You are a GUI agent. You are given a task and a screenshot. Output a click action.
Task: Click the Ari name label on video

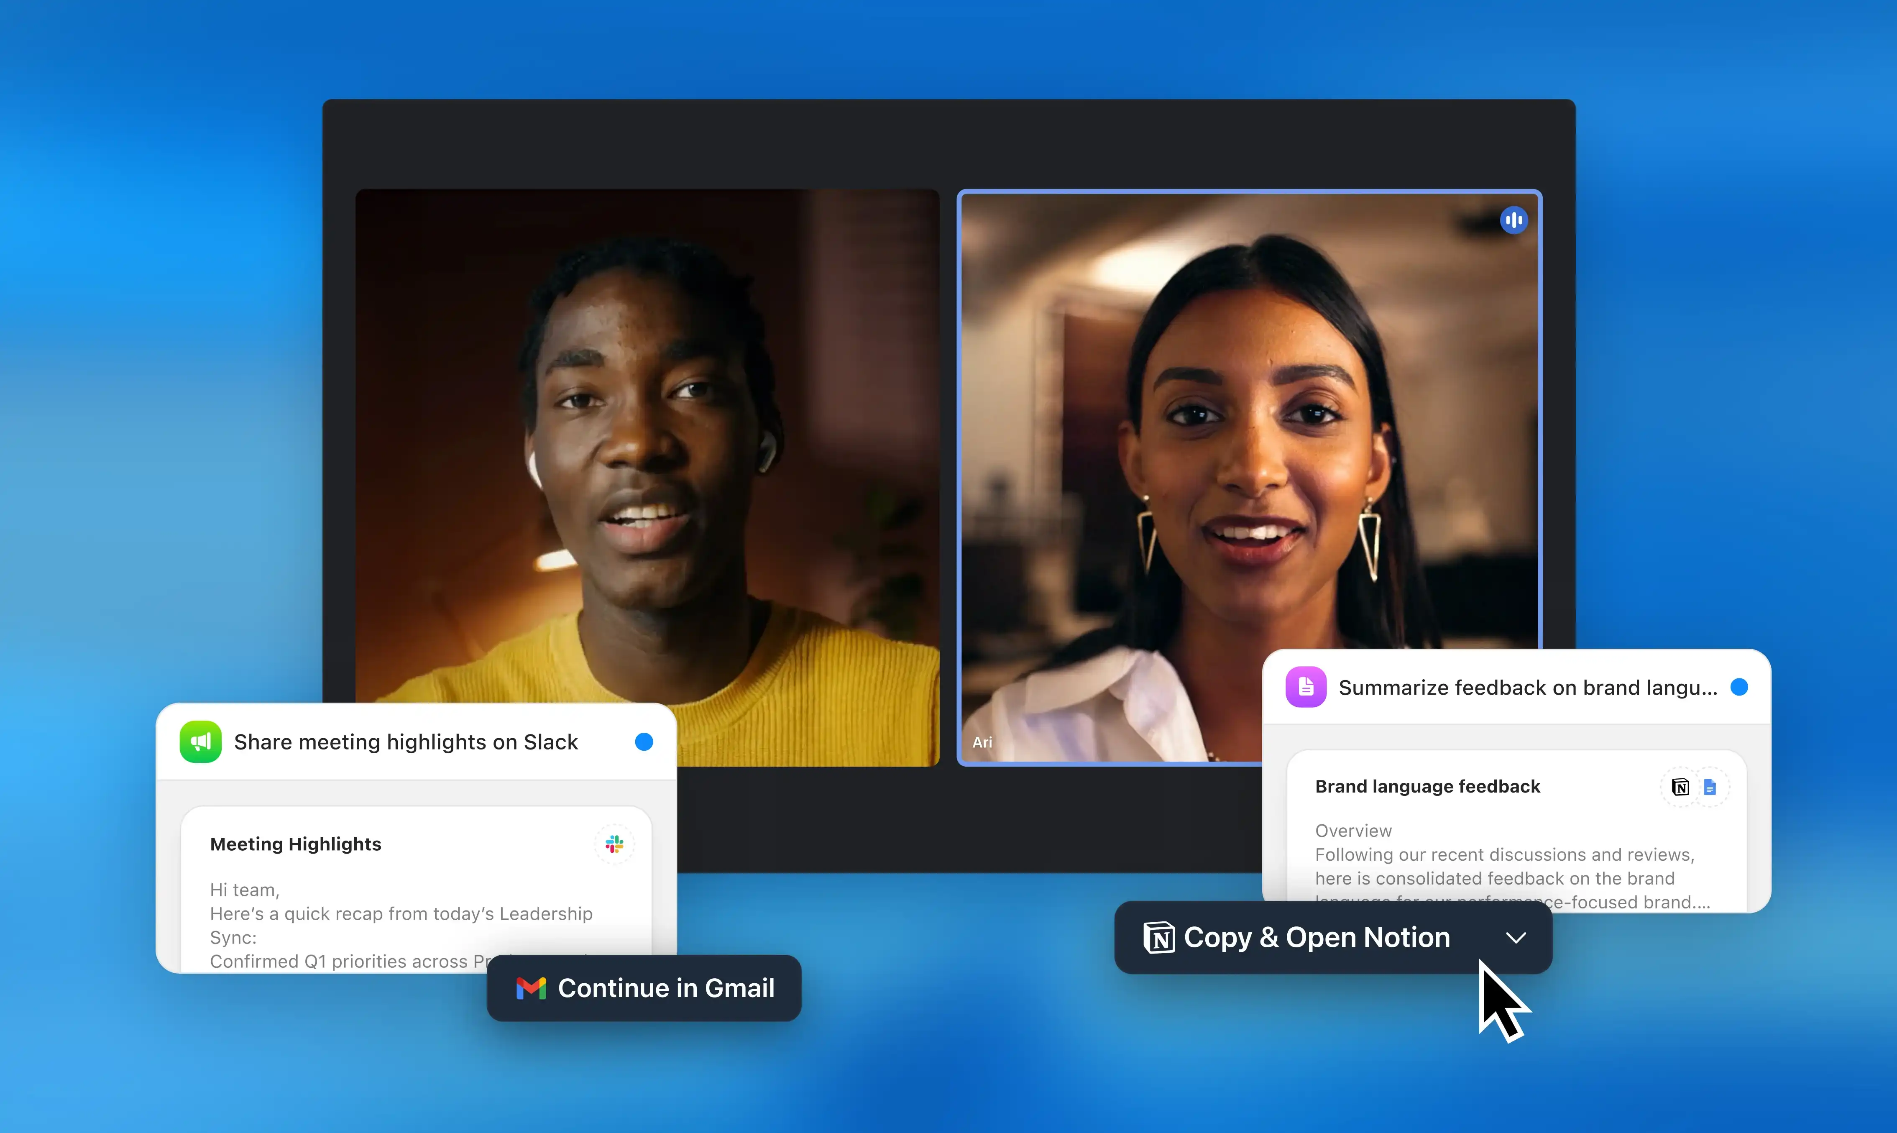[982, 742]
